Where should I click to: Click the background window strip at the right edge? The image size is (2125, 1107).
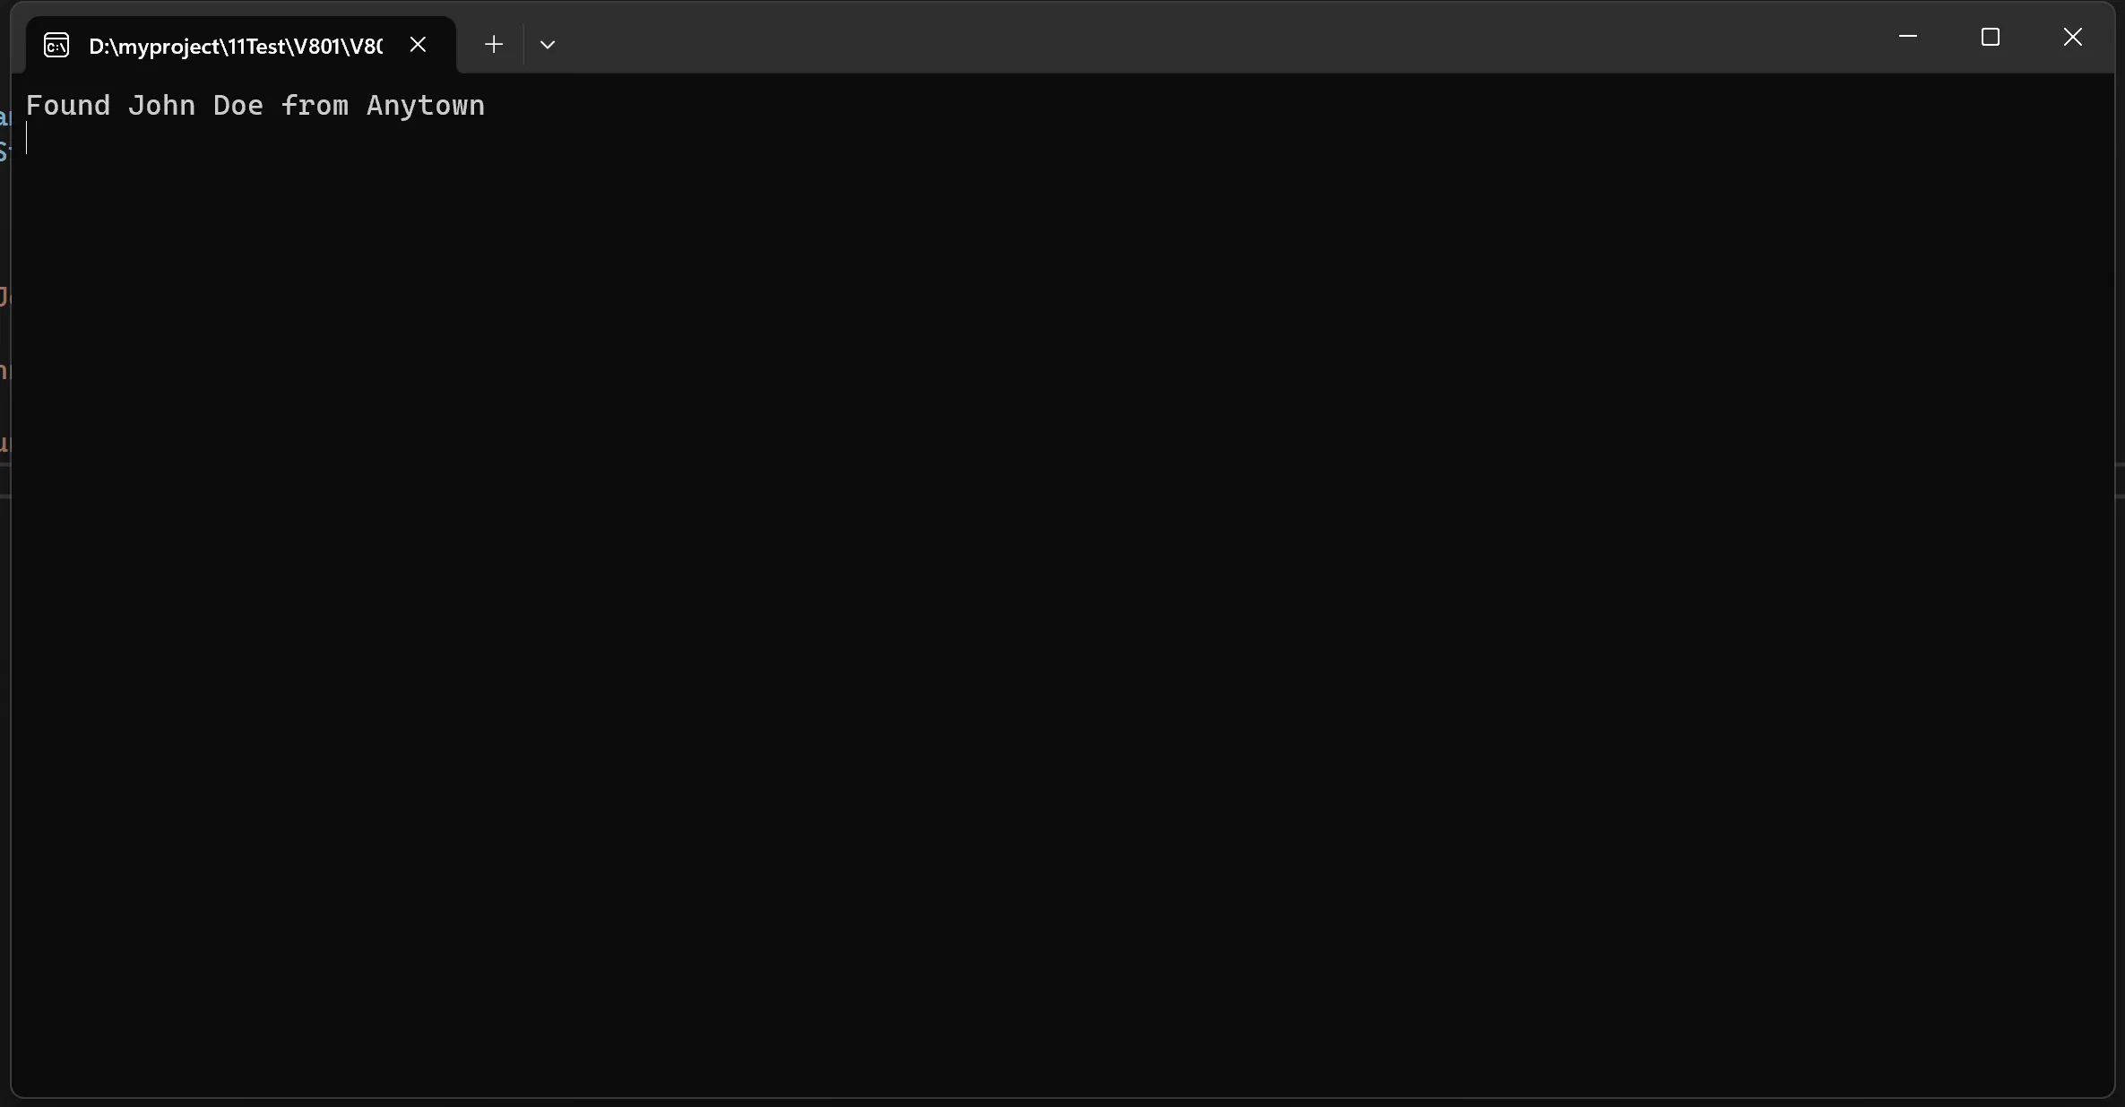click(x=2121, y=479)
